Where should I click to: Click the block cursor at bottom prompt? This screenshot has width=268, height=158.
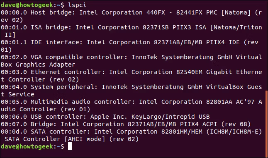point(70,146)
